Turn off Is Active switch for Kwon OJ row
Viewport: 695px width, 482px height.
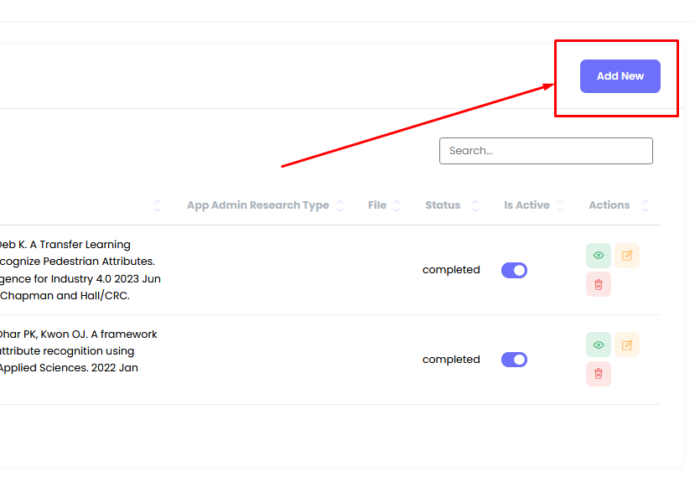tap(514, 360)
